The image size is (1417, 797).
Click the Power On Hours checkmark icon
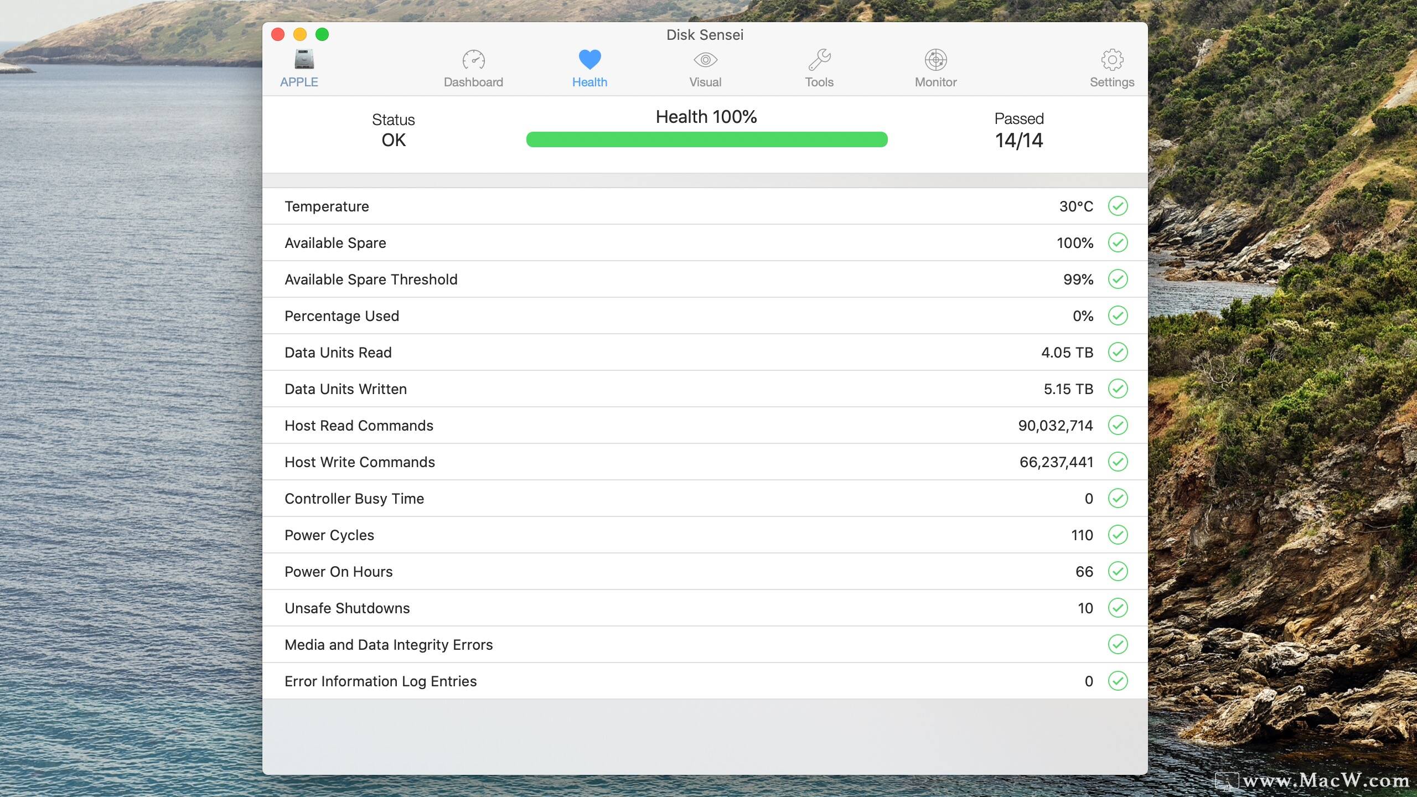[x=1118, y=571]
